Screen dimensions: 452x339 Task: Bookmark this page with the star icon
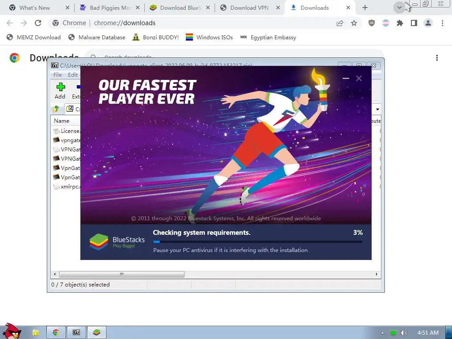354,23
